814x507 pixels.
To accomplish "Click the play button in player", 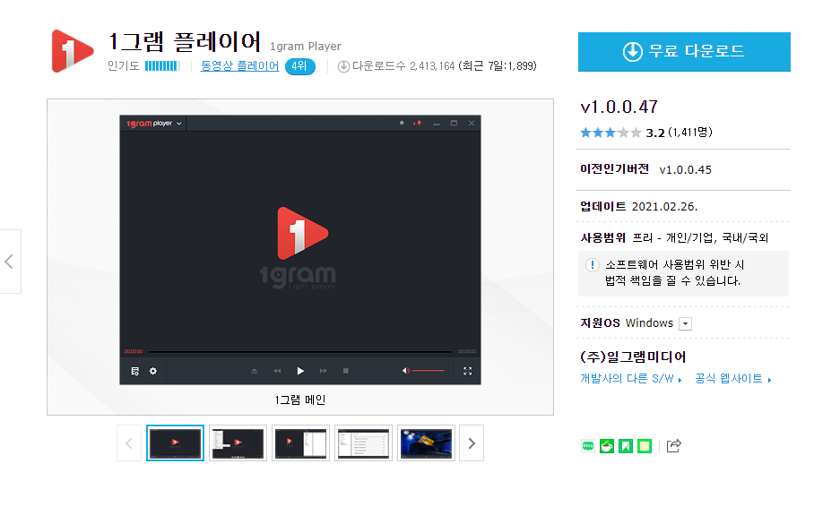I will coord(300,371).
